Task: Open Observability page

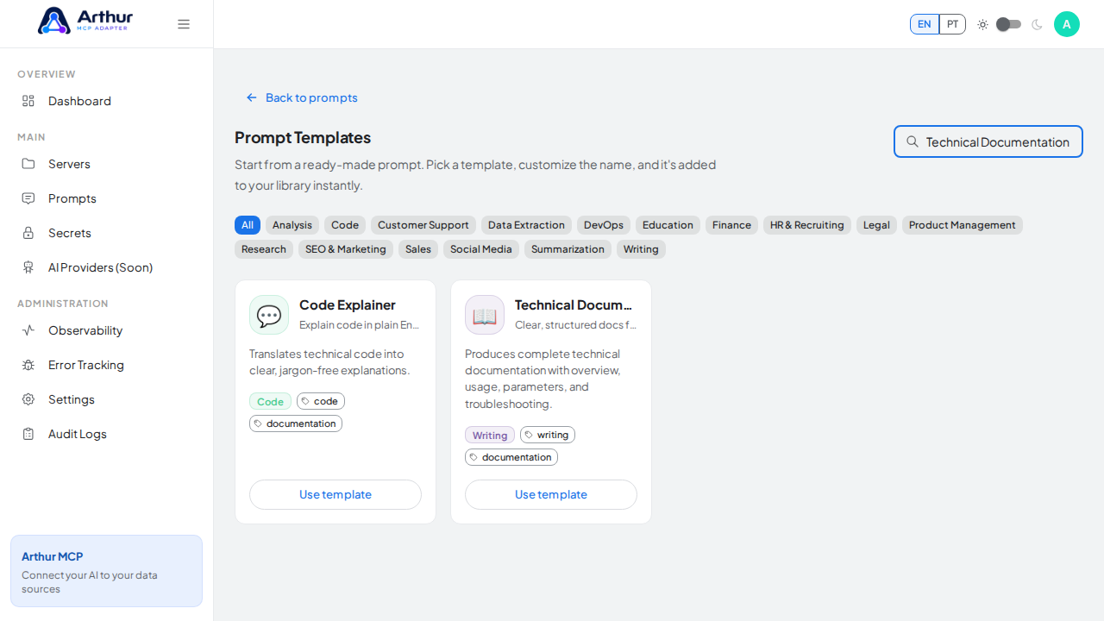Action: 107,330
